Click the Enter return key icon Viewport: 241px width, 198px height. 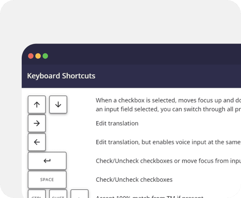click(47, 161)
